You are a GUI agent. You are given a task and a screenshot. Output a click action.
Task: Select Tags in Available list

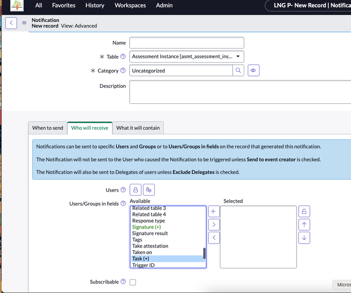pyautogui.click(x=137, y=240)
